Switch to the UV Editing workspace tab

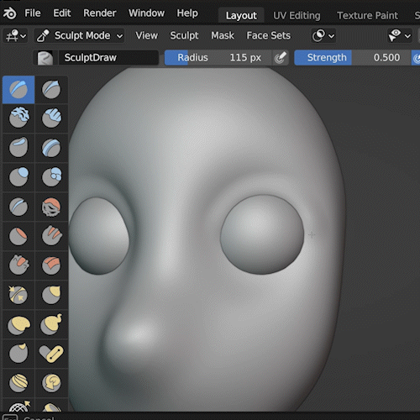(x=297, y=16)
